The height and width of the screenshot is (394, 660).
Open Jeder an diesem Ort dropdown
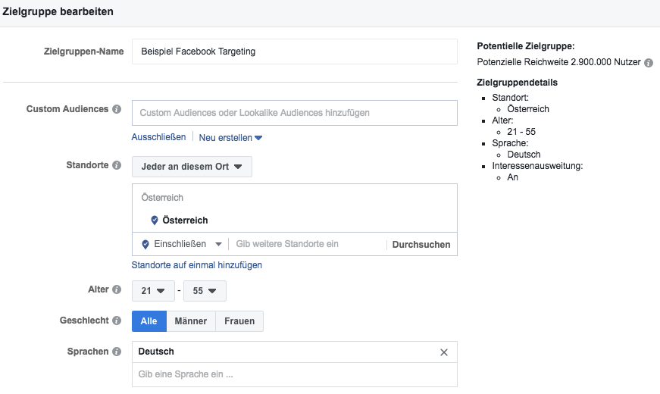192,167
